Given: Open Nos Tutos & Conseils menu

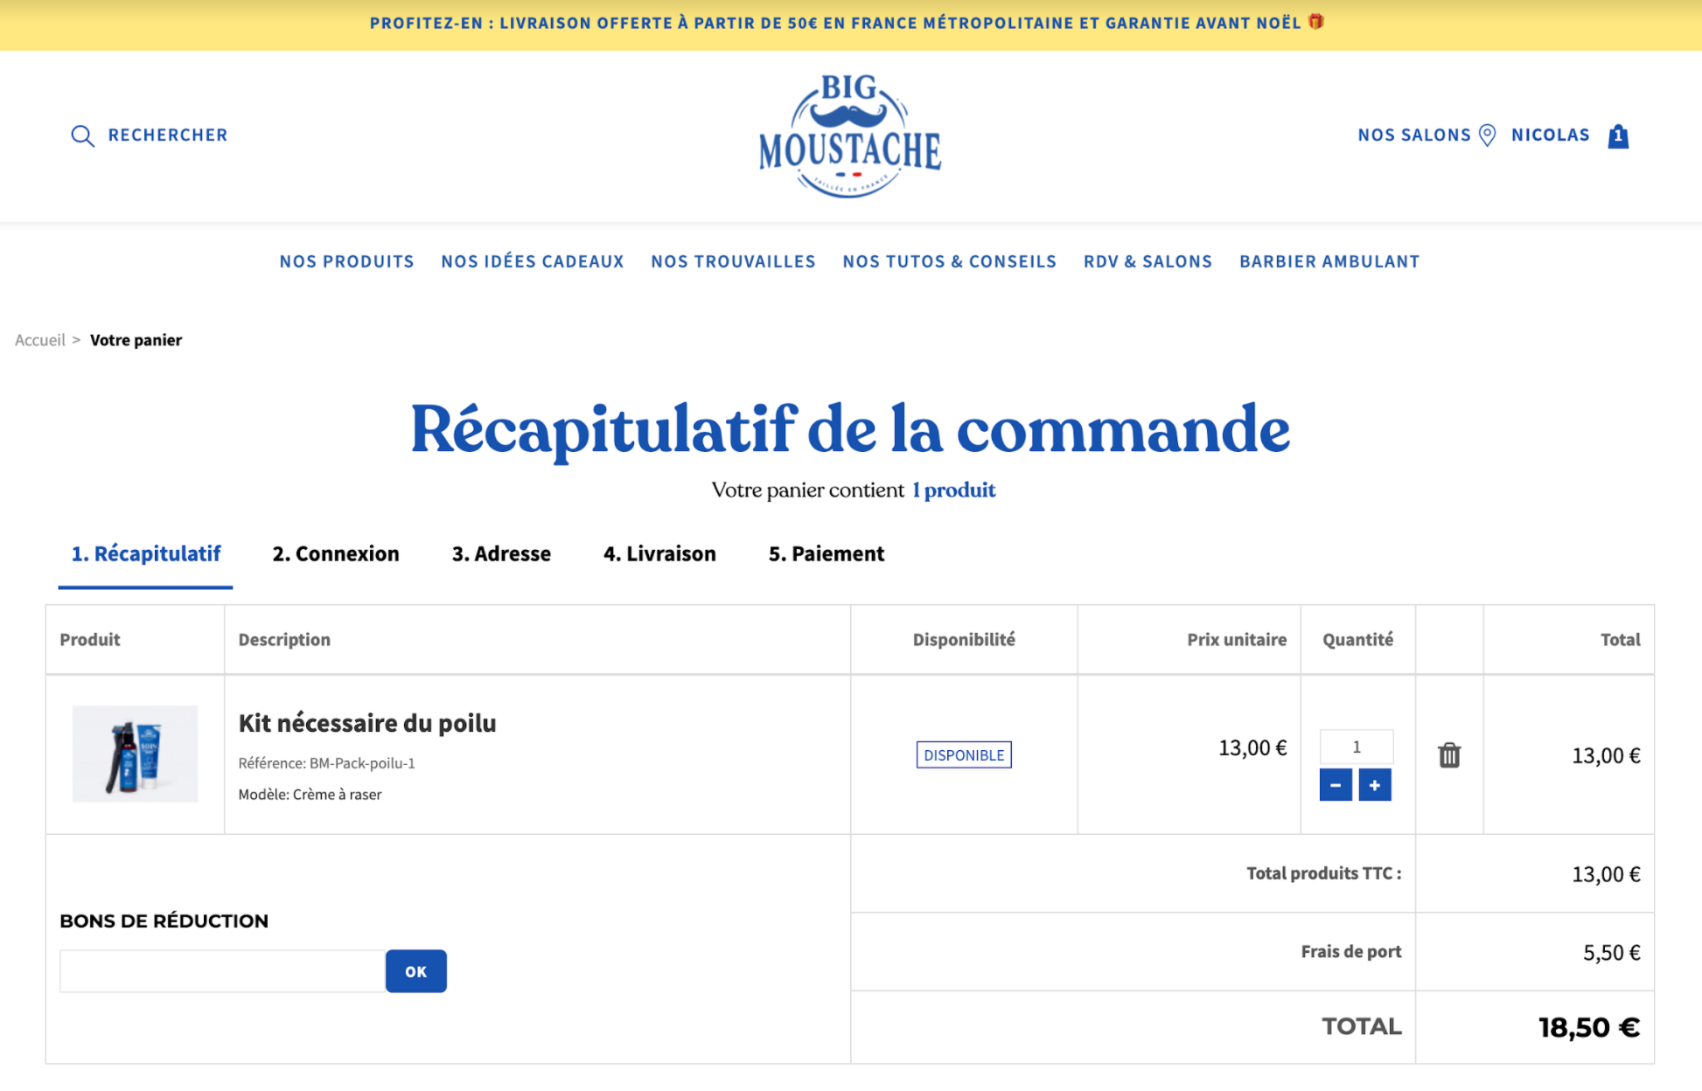Looking at the screenshot, I should [950, 261].
